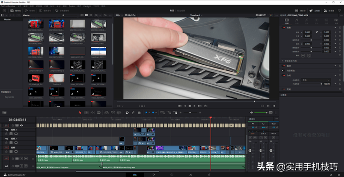The image size is (344, 177).
Task: Open Composite Mode dropdown in Inspector
Action: click(315, 80)
